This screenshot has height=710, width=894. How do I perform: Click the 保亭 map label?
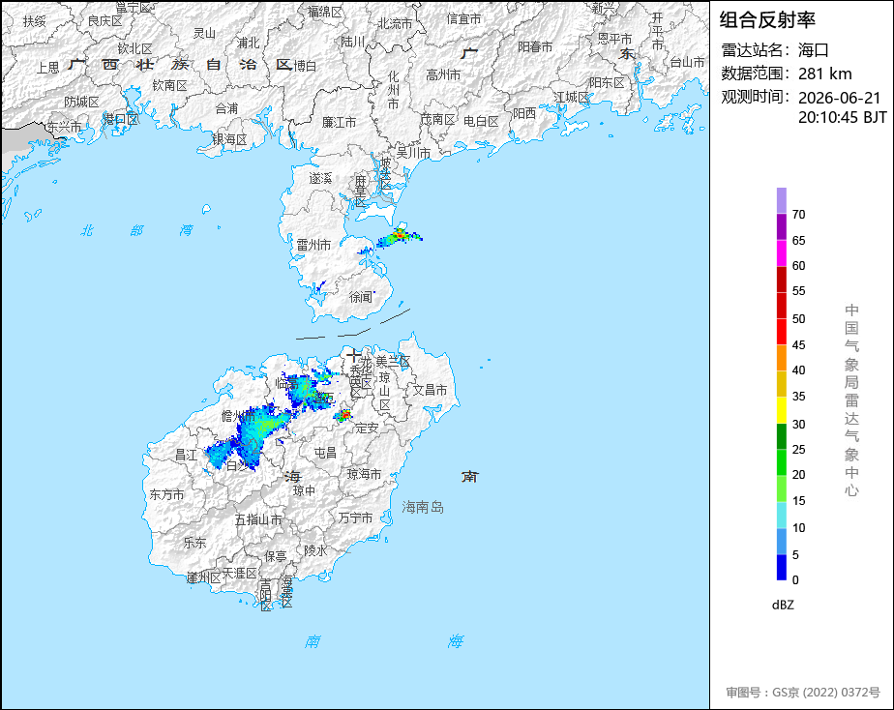275,555
